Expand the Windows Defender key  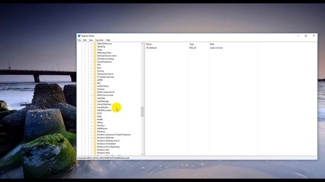[91, 138]
